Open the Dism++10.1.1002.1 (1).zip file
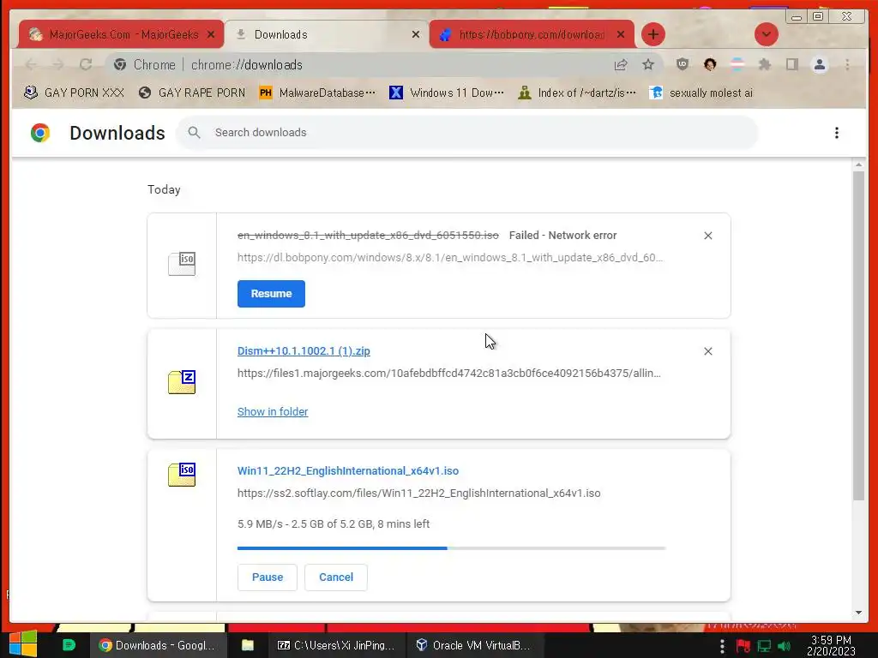 [304, 350]
